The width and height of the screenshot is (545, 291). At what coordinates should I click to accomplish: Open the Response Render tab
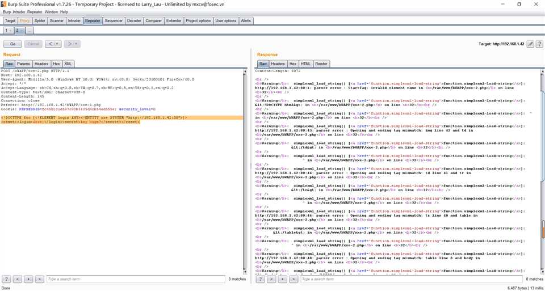click(321, 64)
